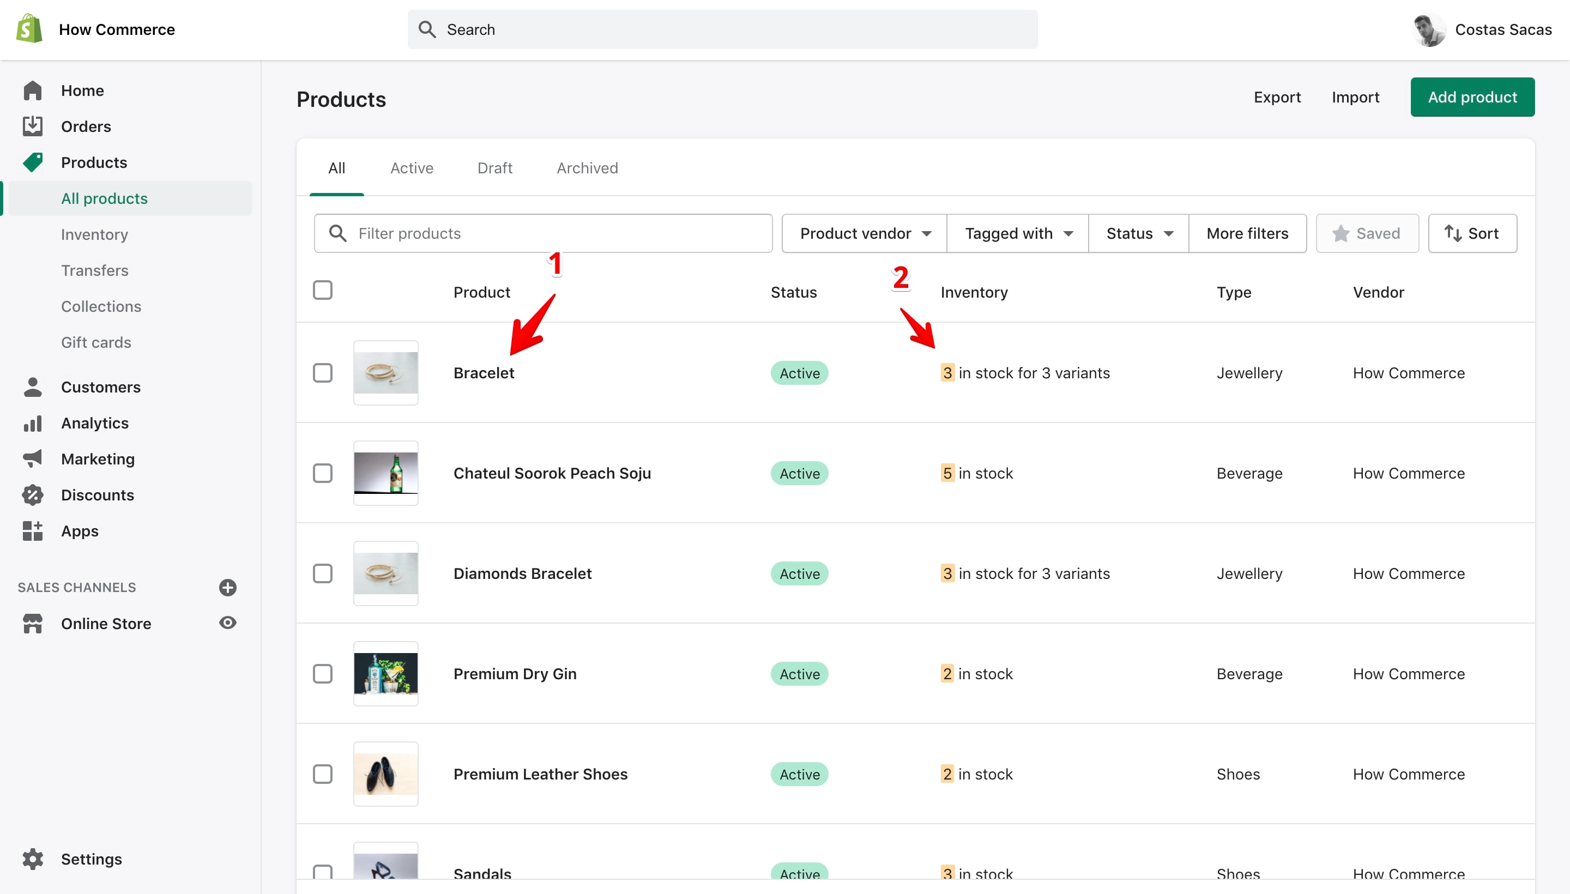Screen dimensions: 1570x894
Task: Click the Sort button label
Action: tap(1483, 233)
